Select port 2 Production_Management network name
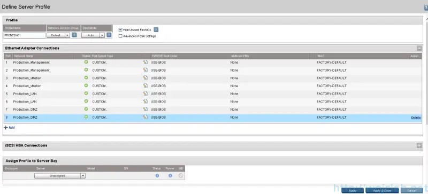The image size is (428, 194). (32, 71)
